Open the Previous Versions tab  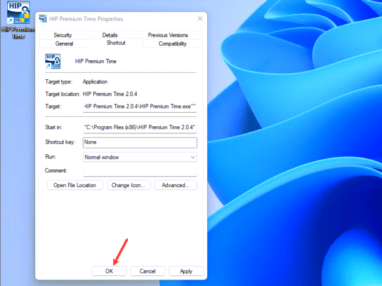(168, 35)
